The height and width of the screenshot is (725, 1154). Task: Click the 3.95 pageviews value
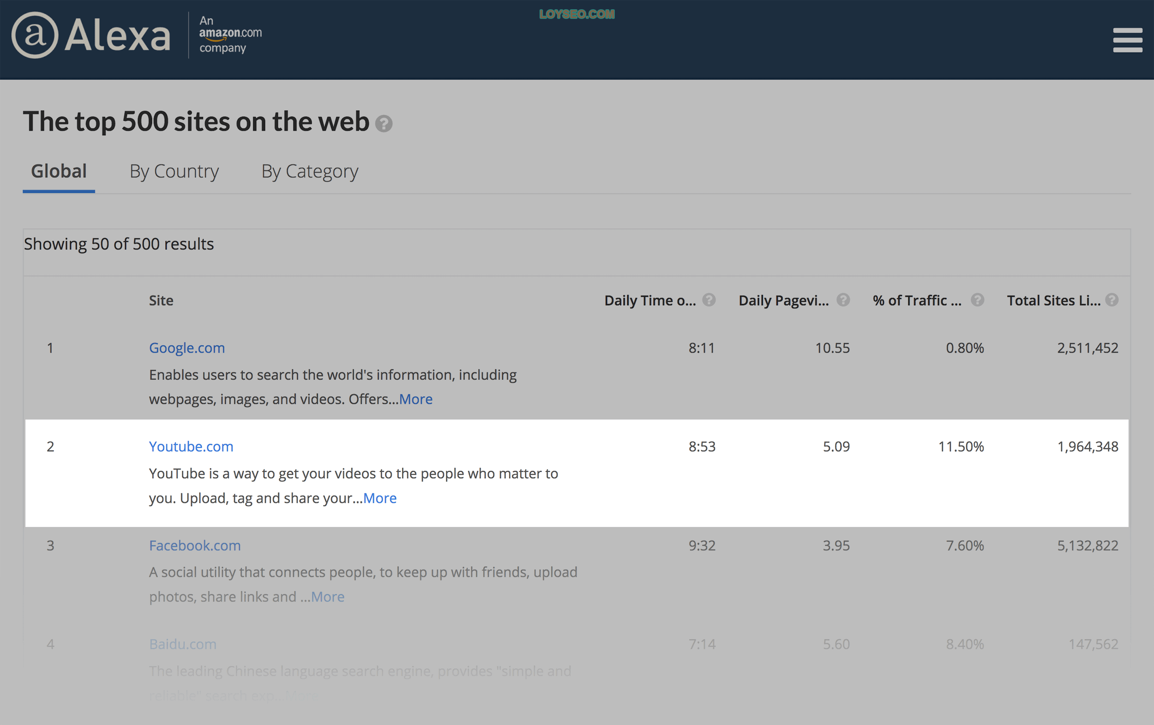[836, 545]
